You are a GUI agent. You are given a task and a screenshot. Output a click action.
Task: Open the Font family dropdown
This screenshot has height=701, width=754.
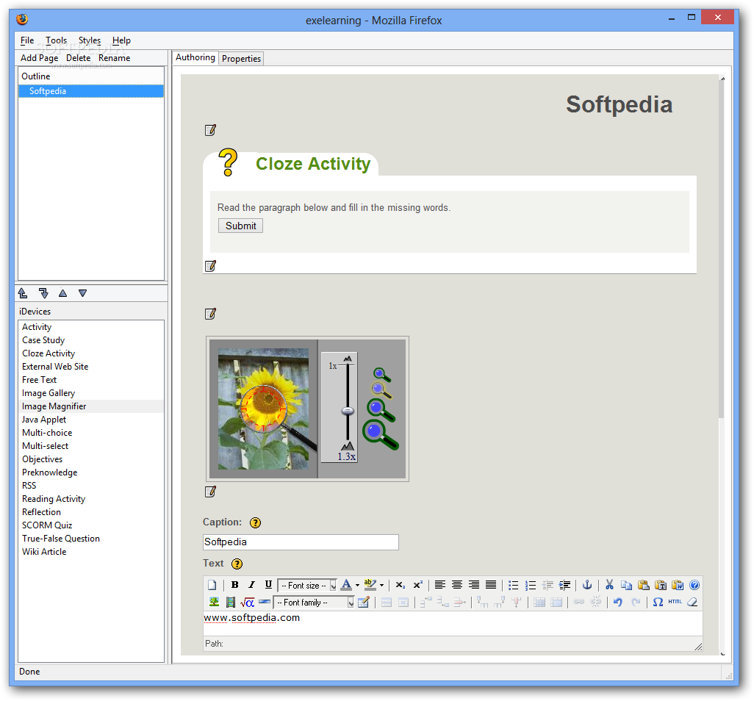point(314,602)
